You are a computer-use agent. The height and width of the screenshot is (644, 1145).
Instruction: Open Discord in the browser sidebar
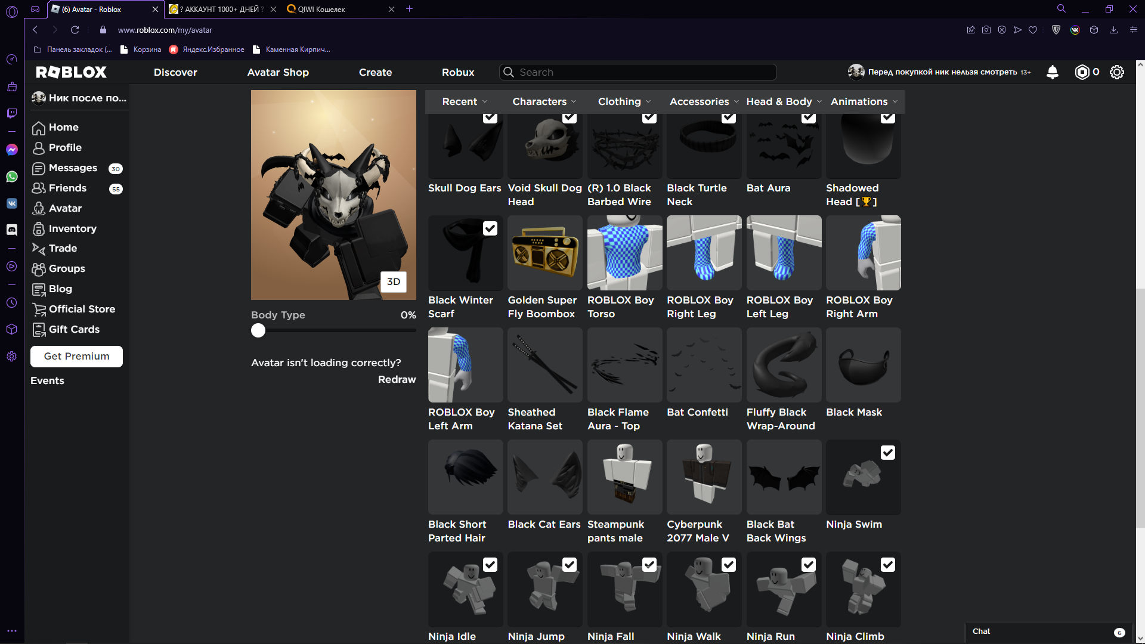pos(12,230)
